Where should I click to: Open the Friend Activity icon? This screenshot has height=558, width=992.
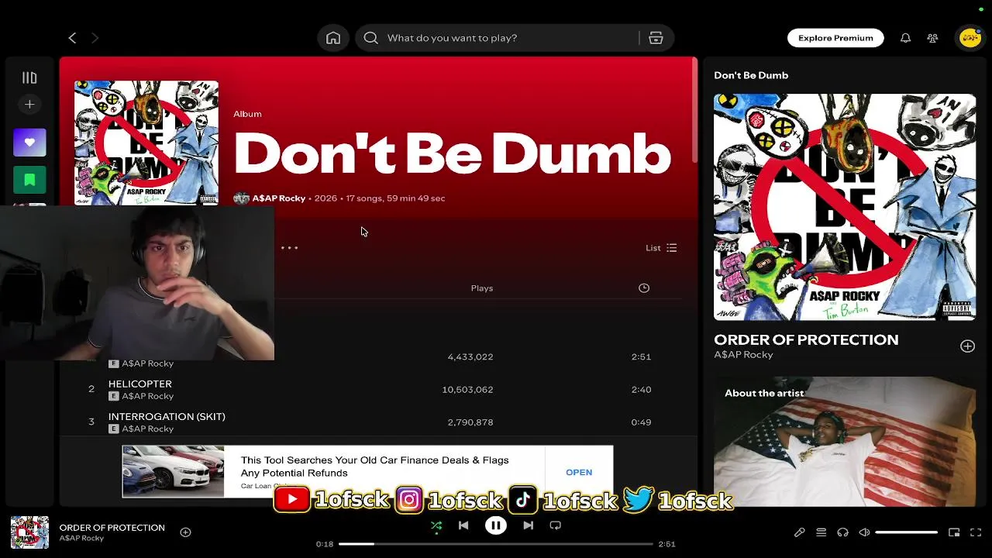[x=932, y=38]
